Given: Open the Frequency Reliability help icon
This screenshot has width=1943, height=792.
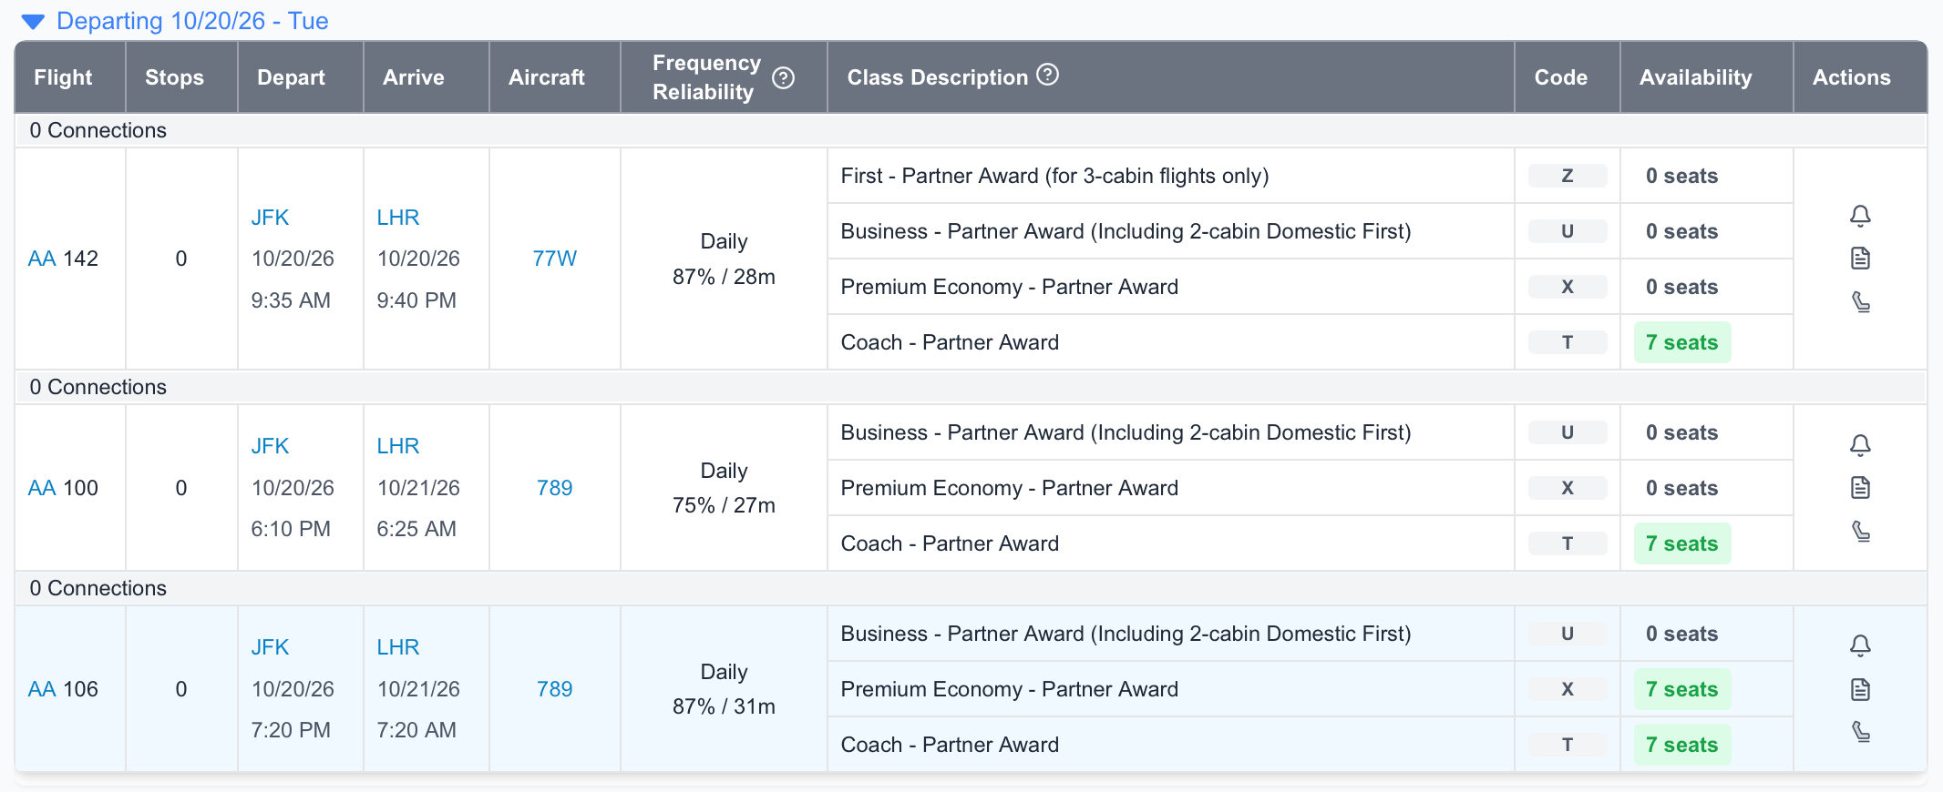Looking at the screenshot, I should tap(785, 77).
